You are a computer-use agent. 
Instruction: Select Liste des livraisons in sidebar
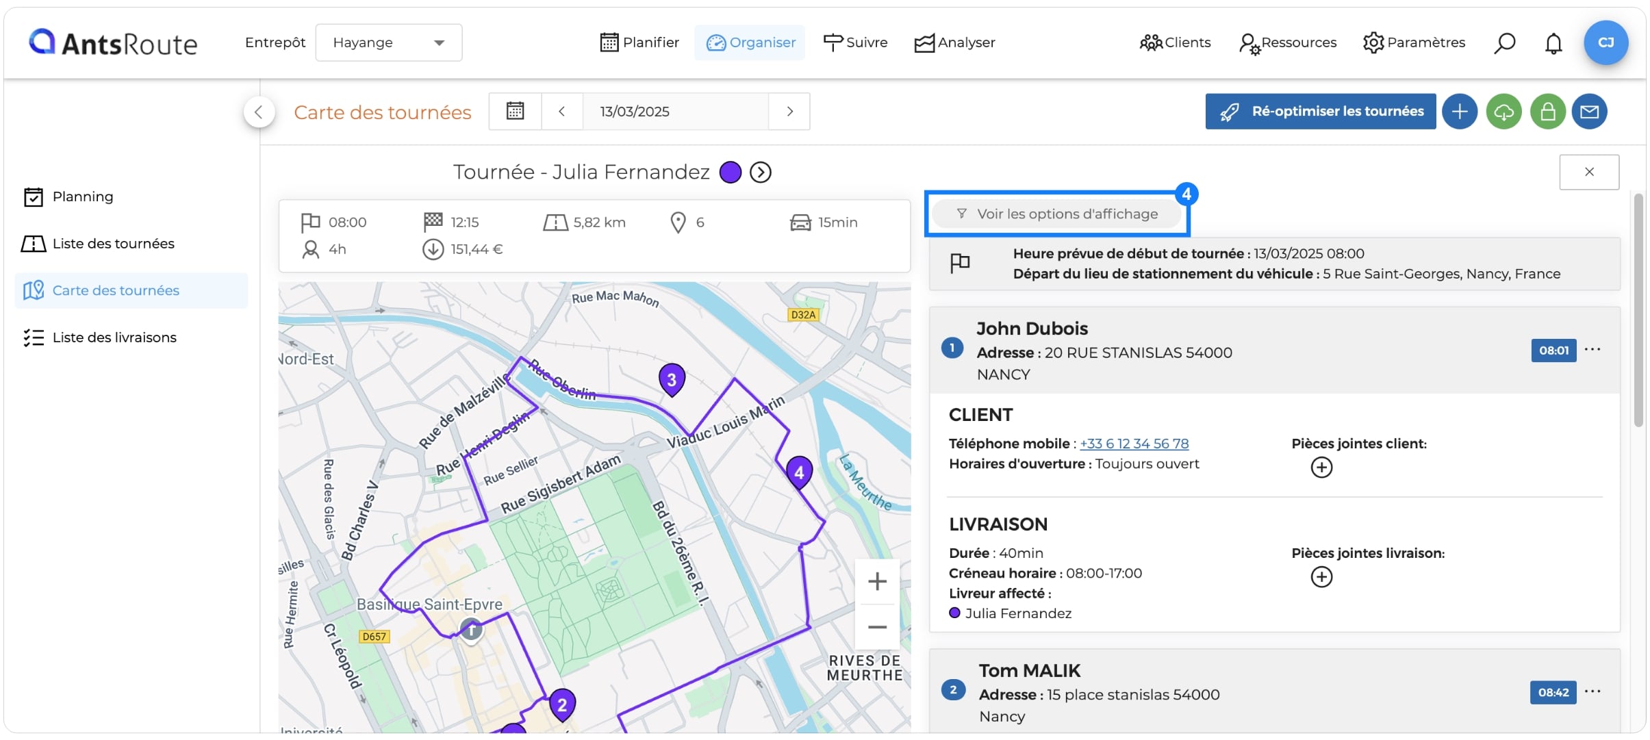(x=131, y=337)
